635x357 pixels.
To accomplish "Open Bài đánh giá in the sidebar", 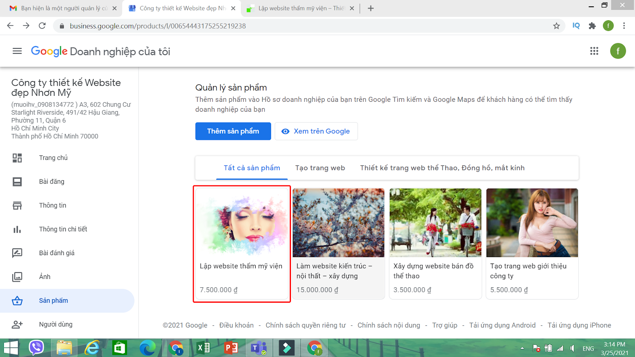I will click(57, 253).
